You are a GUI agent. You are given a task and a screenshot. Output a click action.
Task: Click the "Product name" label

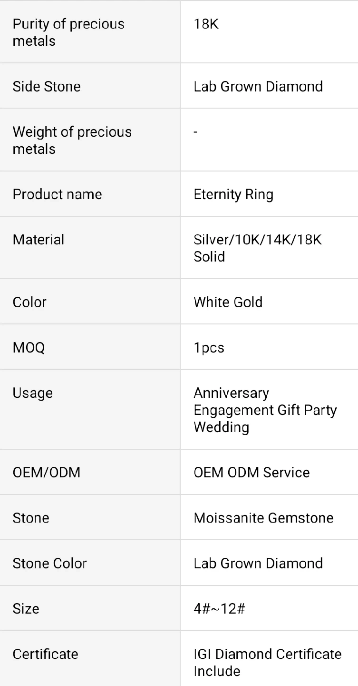pyautogui.click(x=57, y=194)
